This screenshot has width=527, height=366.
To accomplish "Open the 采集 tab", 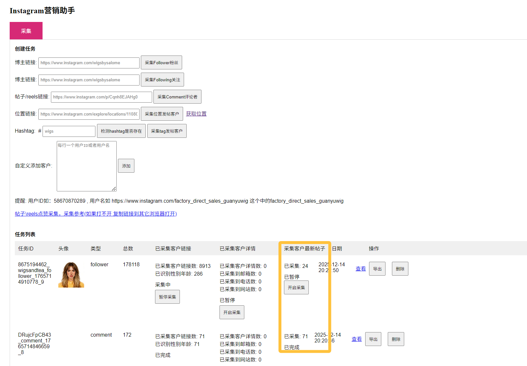I will (x=26, y=31).
